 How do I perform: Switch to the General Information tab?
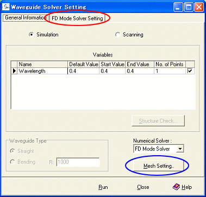pyautogui.click(x=26, y=18)
